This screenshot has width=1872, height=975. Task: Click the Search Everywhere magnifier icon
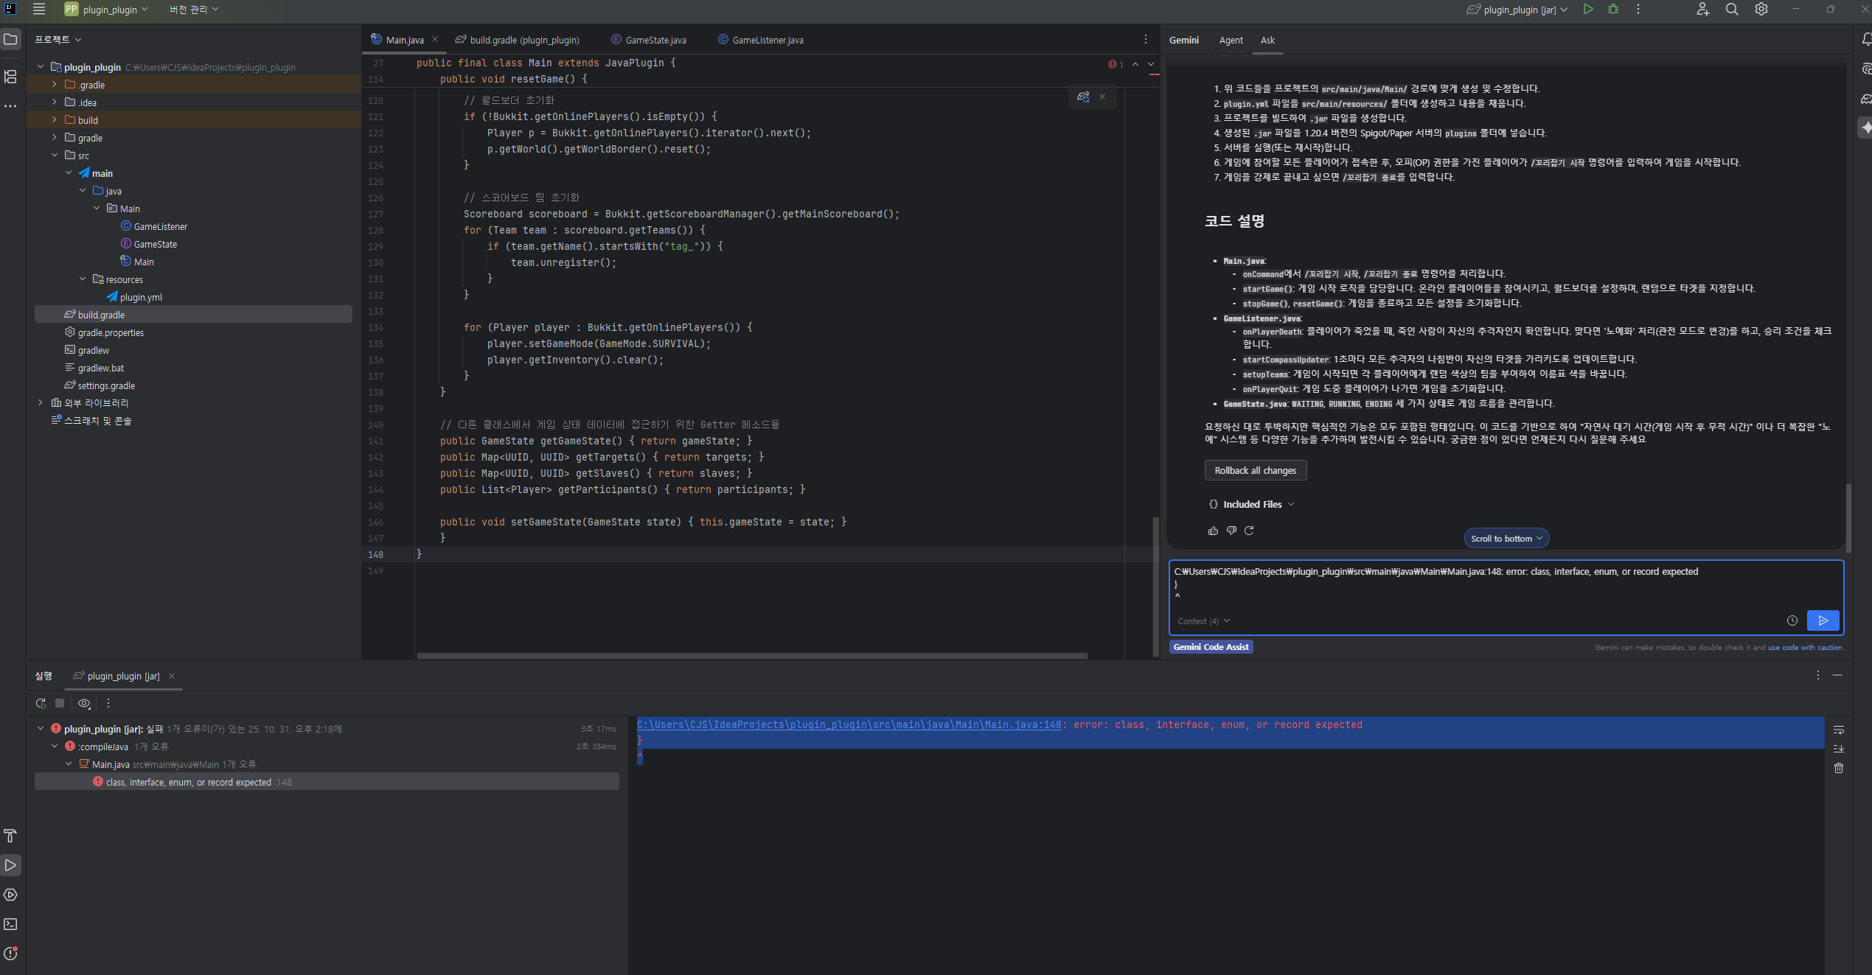(1732, 10)
